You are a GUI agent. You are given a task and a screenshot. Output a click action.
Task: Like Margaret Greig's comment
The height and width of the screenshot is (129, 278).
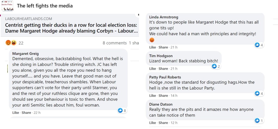pos(16,113)
